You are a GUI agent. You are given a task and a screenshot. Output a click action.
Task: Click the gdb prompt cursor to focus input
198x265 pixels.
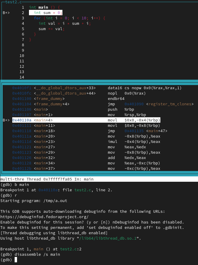(16, 260)
